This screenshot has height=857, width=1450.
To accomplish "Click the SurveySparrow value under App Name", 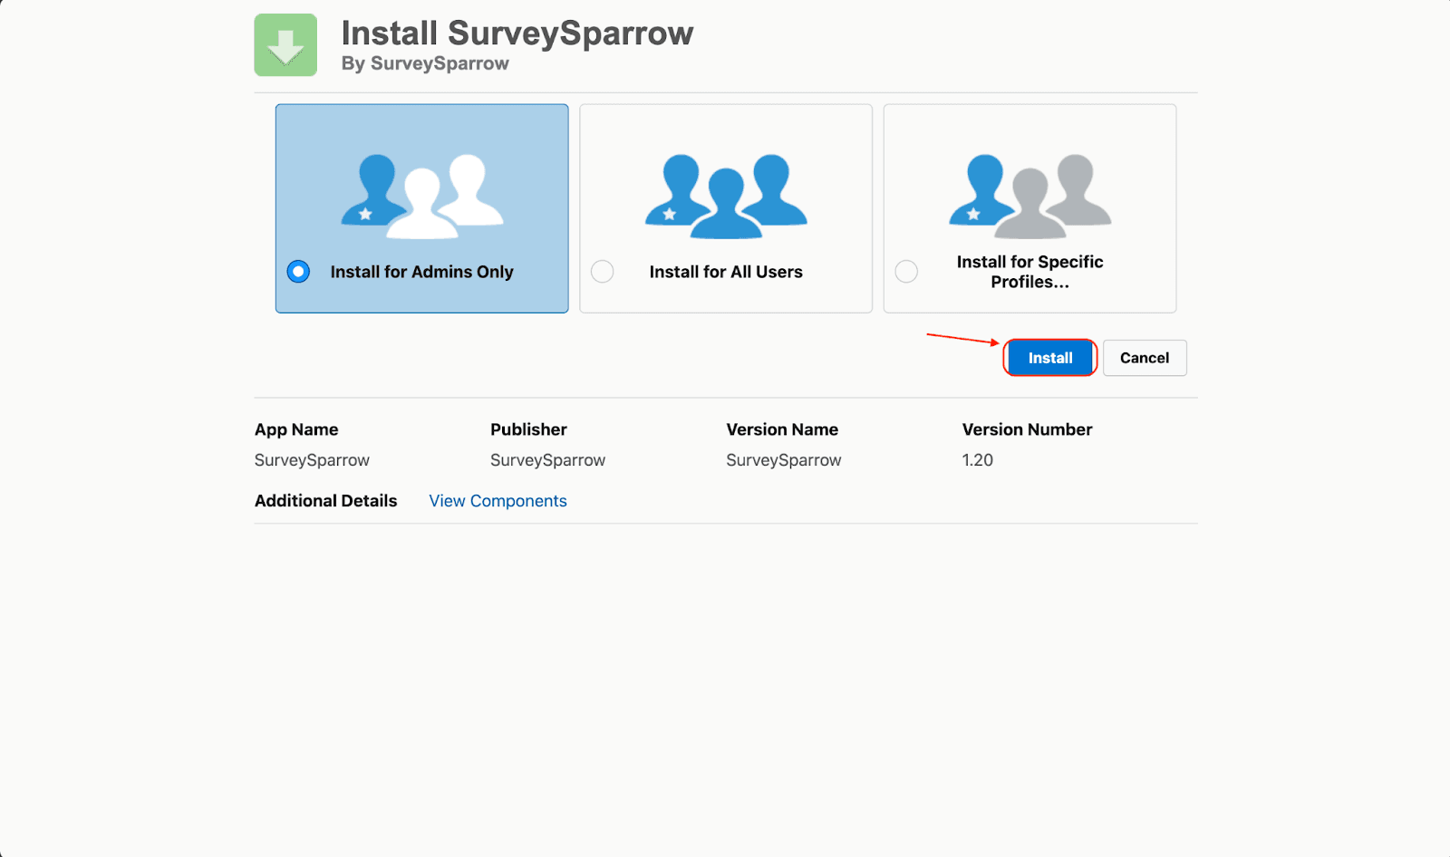I will [312, 460].
